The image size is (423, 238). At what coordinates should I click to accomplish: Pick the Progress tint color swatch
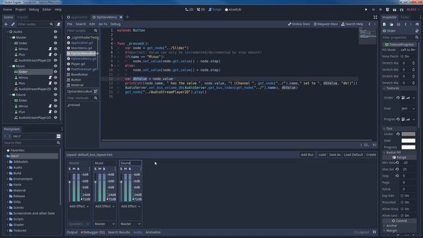408,147
